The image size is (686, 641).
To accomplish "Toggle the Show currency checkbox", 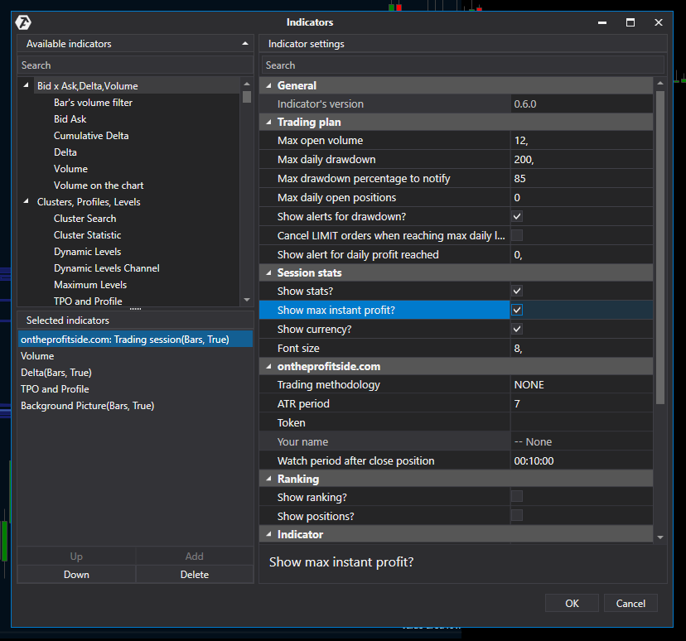I will pyautogui.click(x=517, y=329).
